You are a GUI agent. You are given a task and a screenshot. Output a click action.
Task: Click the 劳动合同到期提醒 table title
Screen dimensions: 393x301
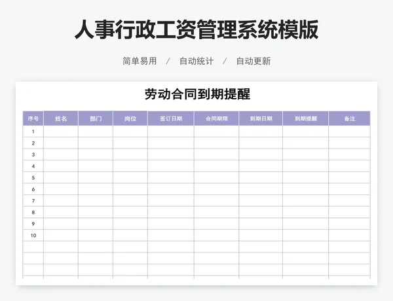(x=197, y=94)
